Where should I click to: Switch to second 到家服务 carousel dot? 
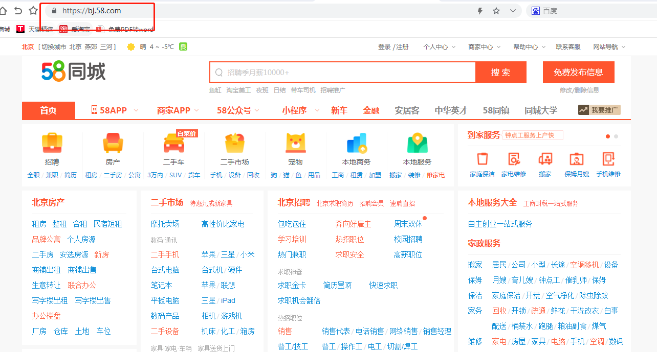click(x=616, y=136)
